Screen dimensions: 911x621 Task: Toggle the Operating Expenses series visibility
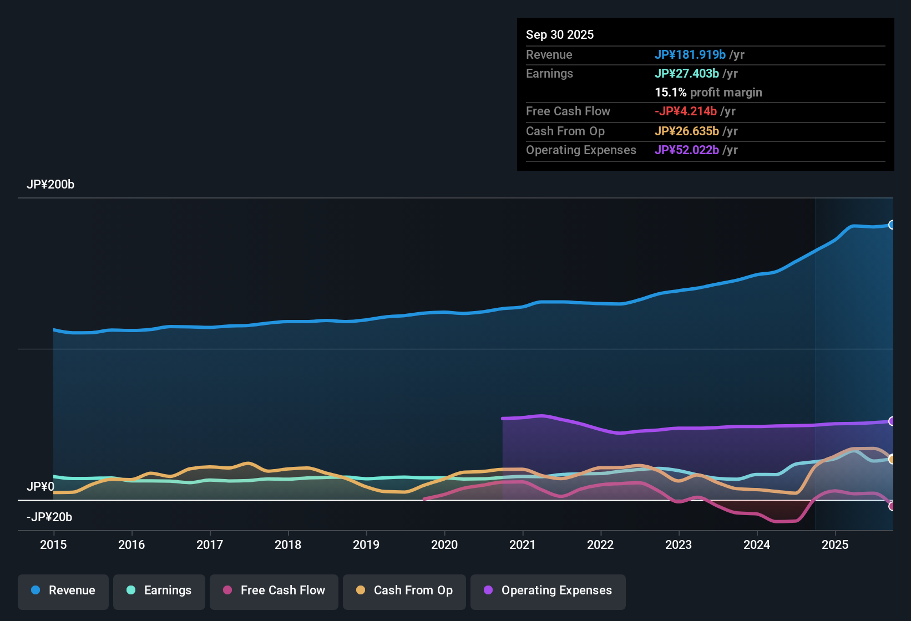coord(548,591)
